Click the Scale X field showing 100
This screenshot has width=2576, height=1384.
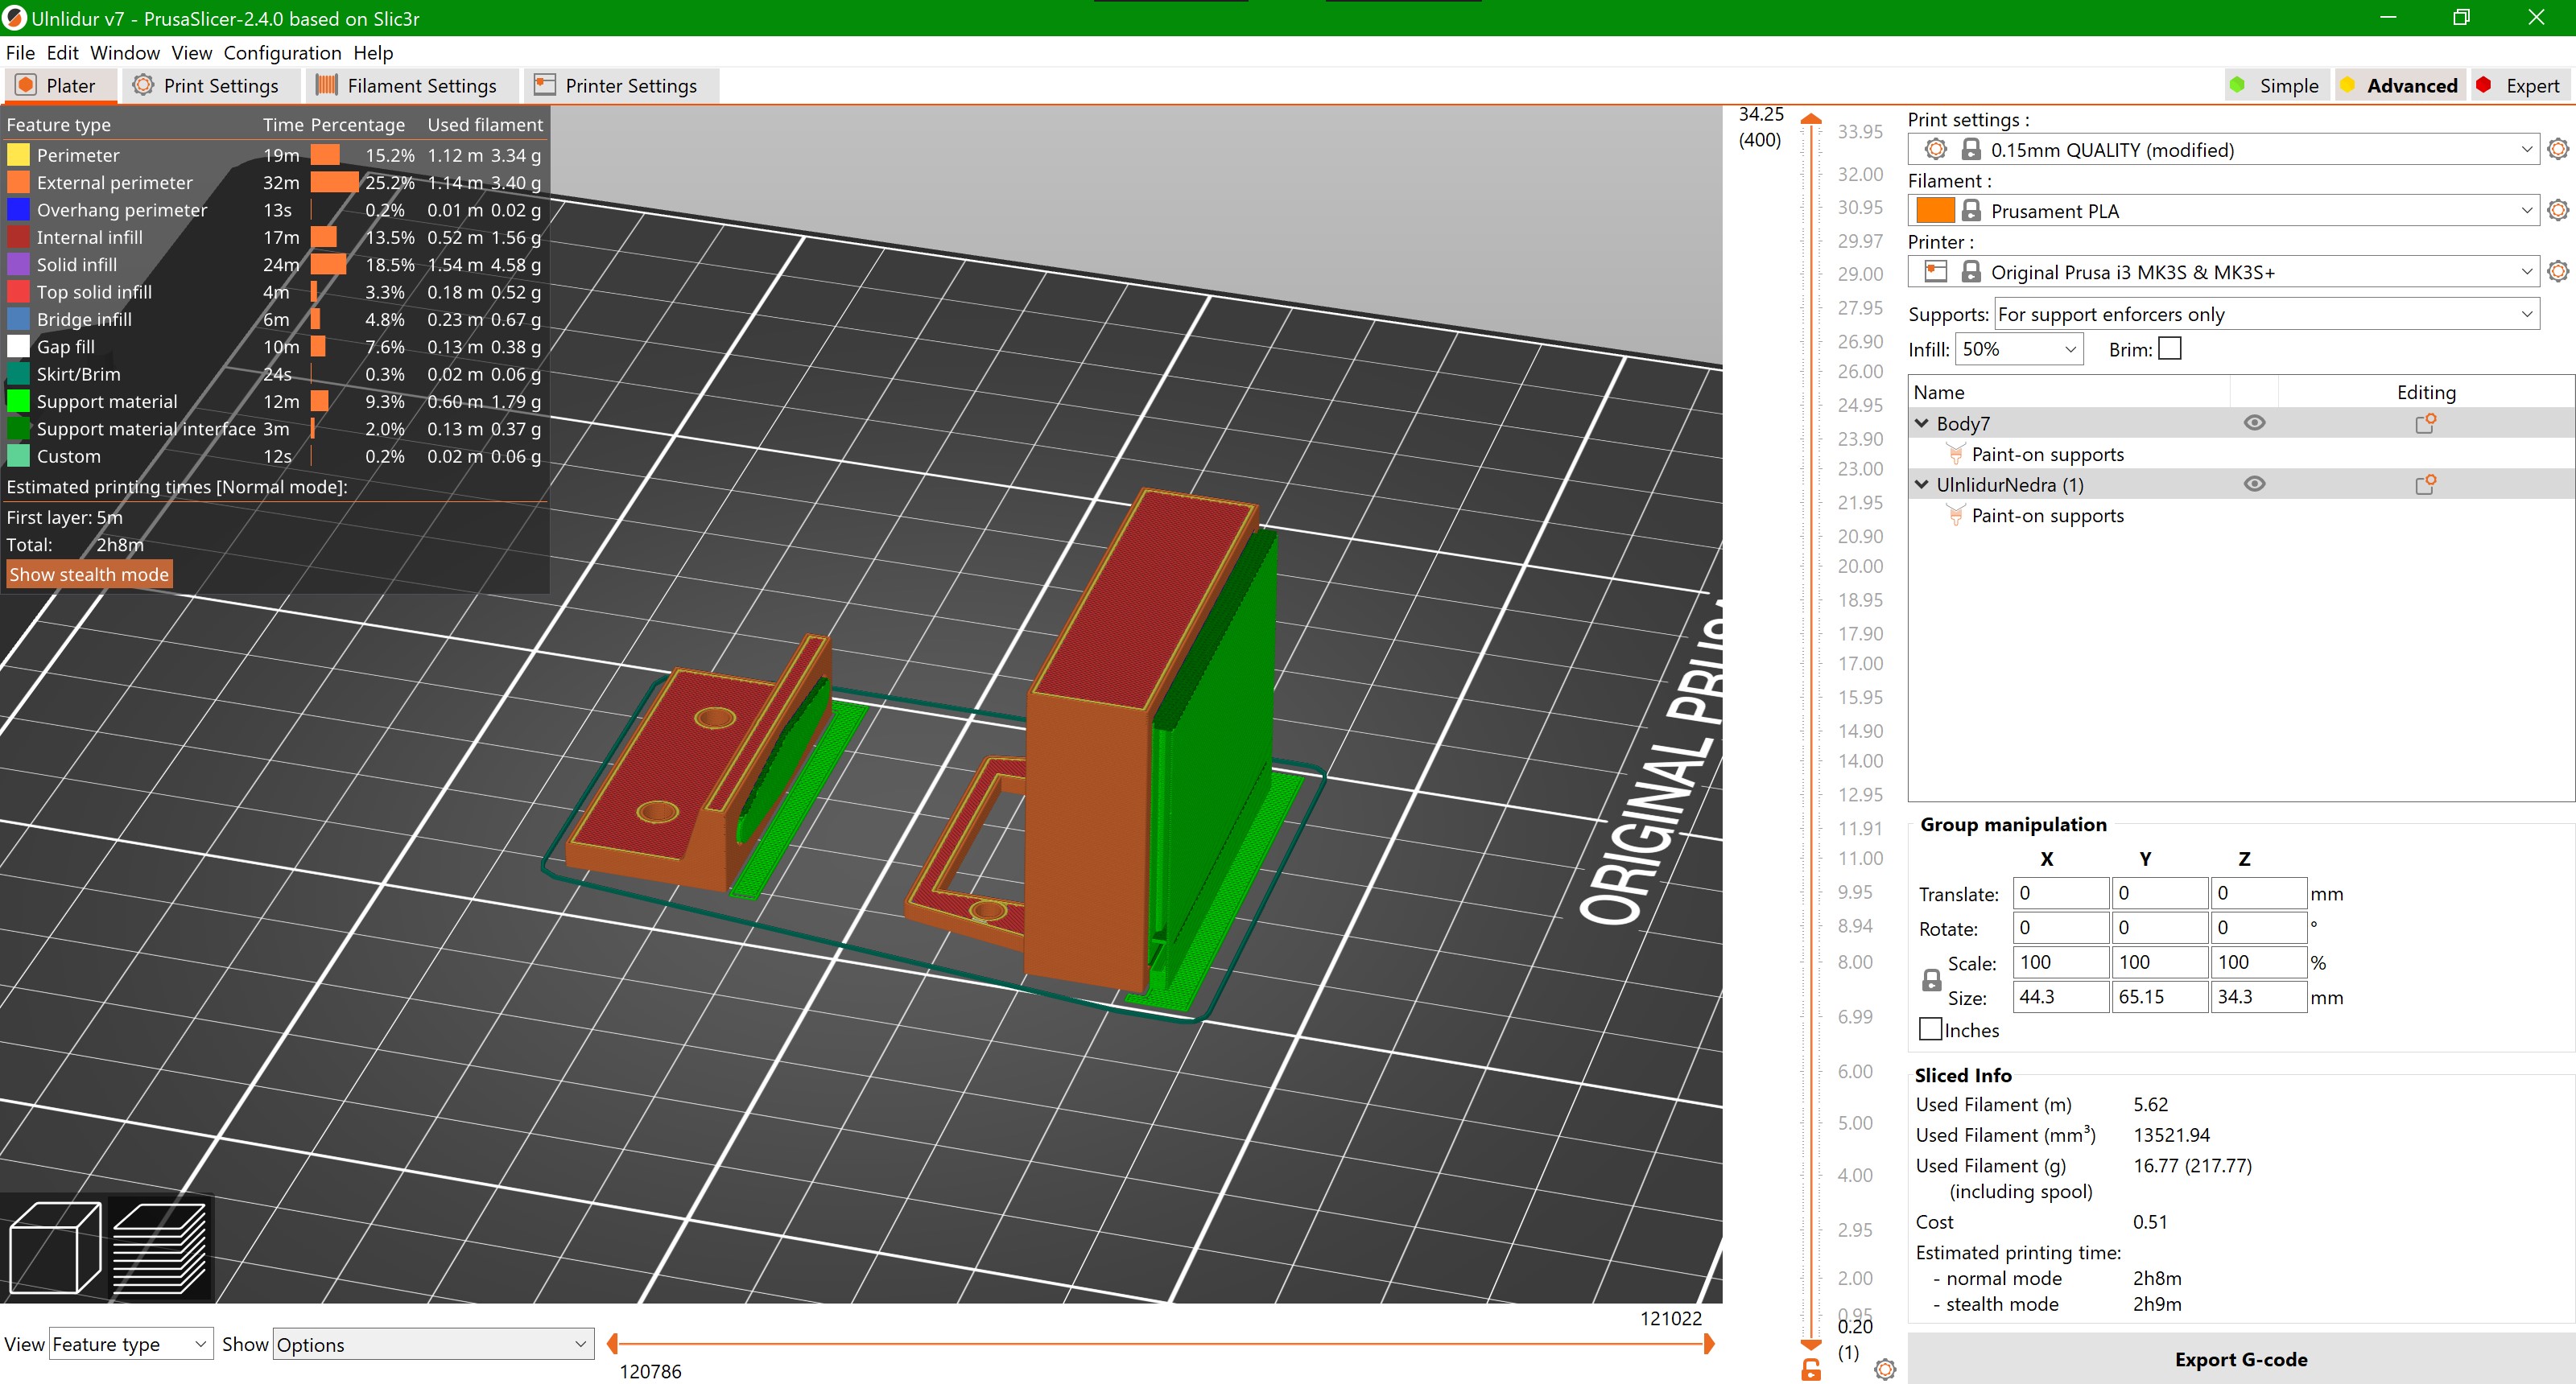pos(2060,962)
